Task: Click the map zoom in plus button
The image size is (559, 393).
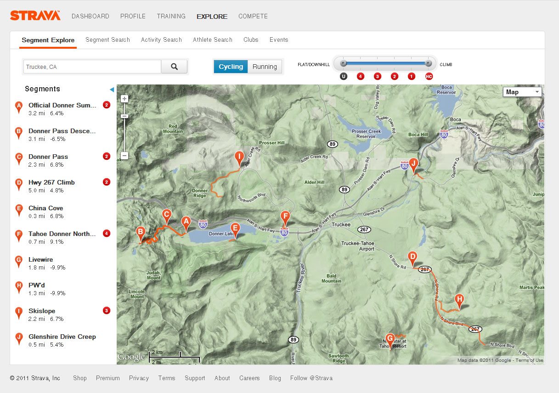Action: click(x=124, y=99)
